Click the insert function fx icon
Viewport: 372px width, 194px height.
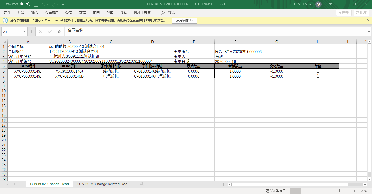pos(59,32)
